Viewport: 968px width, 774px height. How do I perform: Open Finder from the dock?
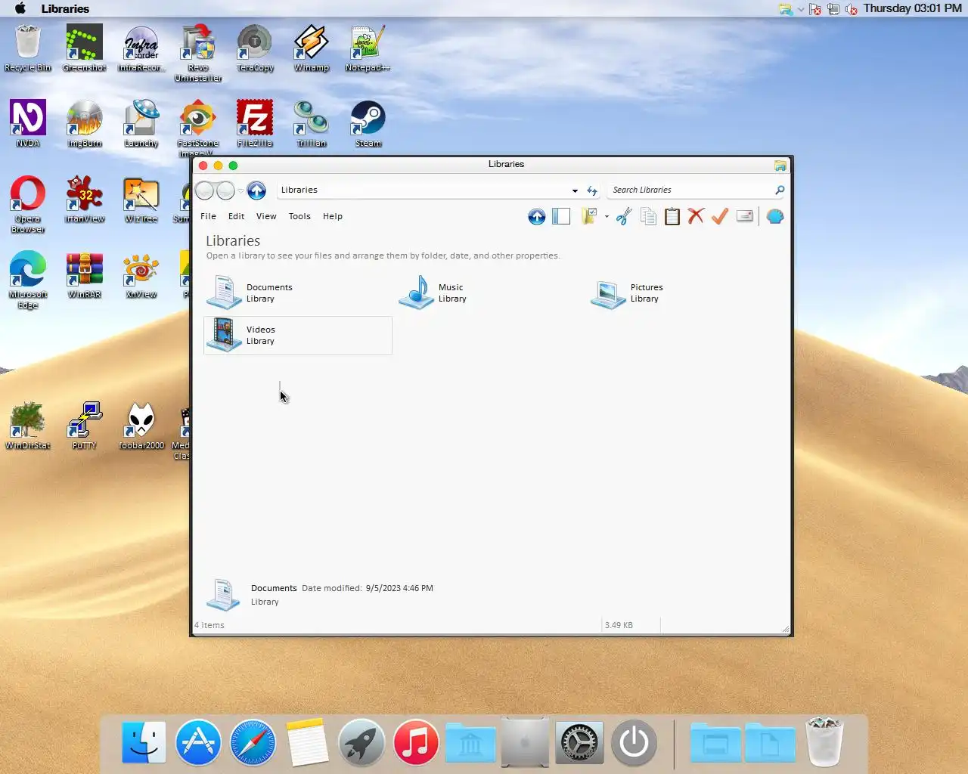[x=144, y=742]
